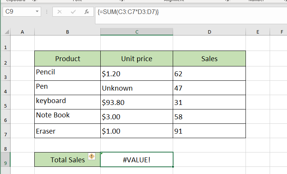Click in the formula bar formula text
This screenshot has height=174, width=287.
coord(128,12)
